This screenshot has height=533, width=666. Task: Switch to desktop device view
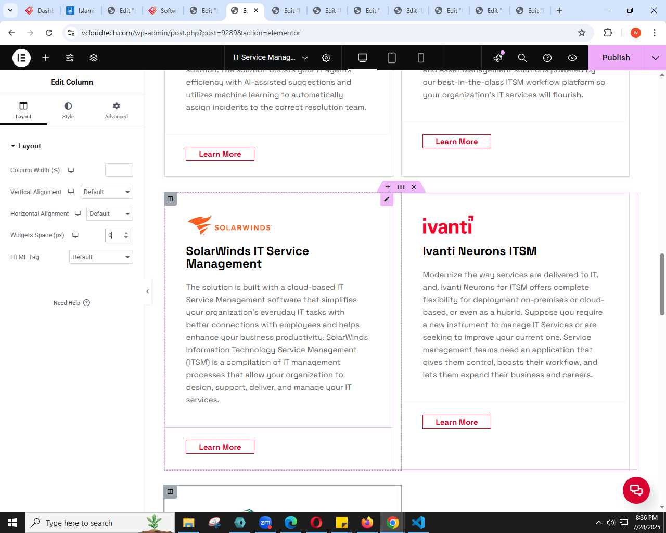click(x=363, y=58)
